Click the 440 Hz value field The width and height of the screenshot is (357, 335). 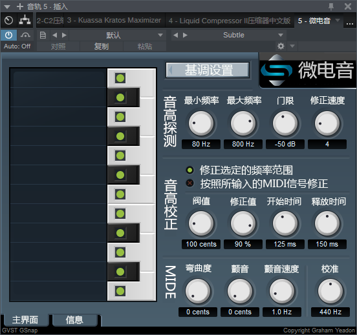coord(330,312)
